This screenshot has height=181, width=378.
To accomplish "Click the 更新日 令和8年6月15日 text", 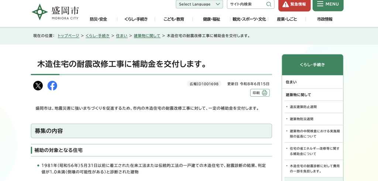I will [x=248, y=84].
